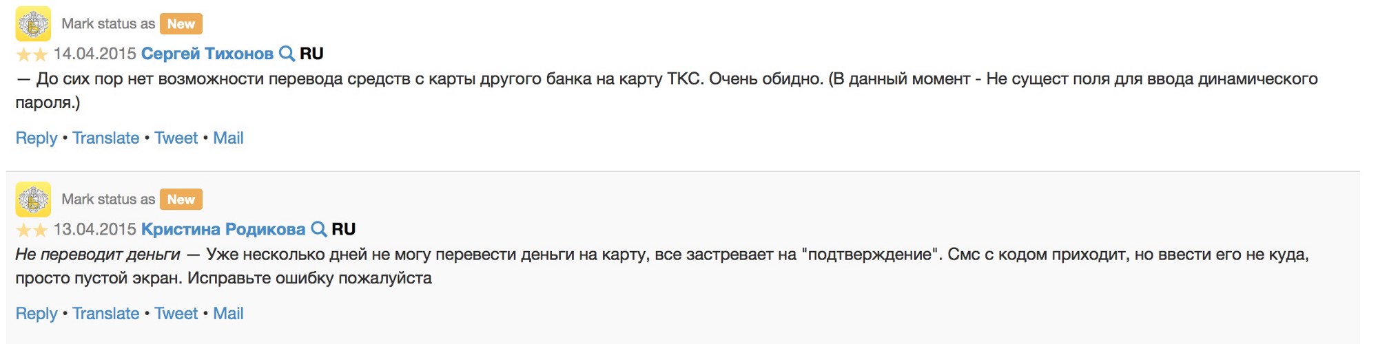
Task: Tweet the 13.04.2015 review
Action: click(x=176, y=314)
